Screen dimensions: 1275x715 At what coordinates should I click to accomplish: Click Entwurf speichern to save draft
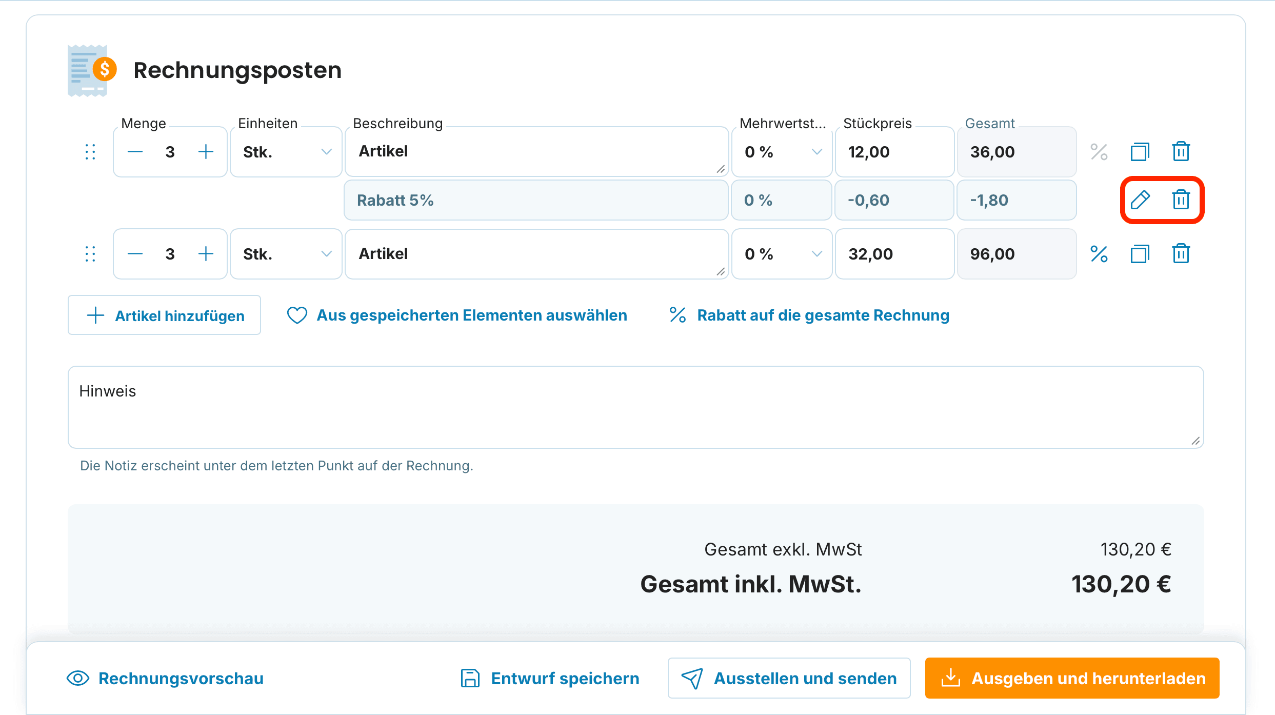(550, 678)
